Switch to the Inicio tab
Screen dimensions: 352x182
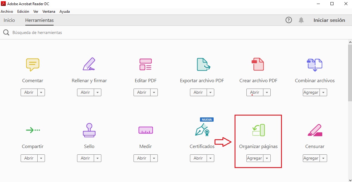click(9, 20)
